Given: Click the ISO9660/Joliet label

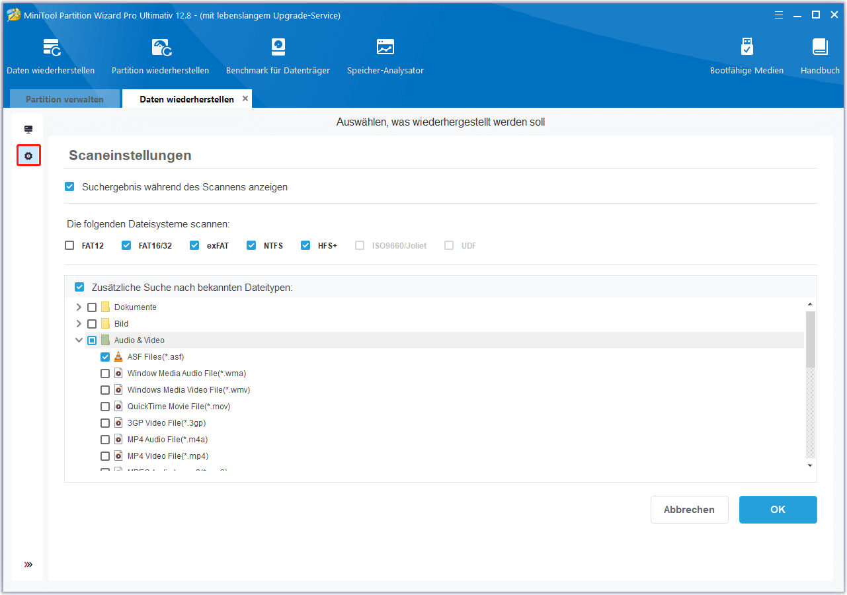Looking at the screenshot, I should (x=399, y=246).
